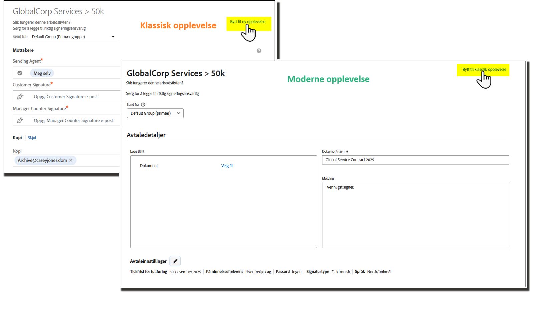The height and width of the screenshot is (331, 533).
Task: Click the Meg selv recipient chip
Action: pos(42,73)
